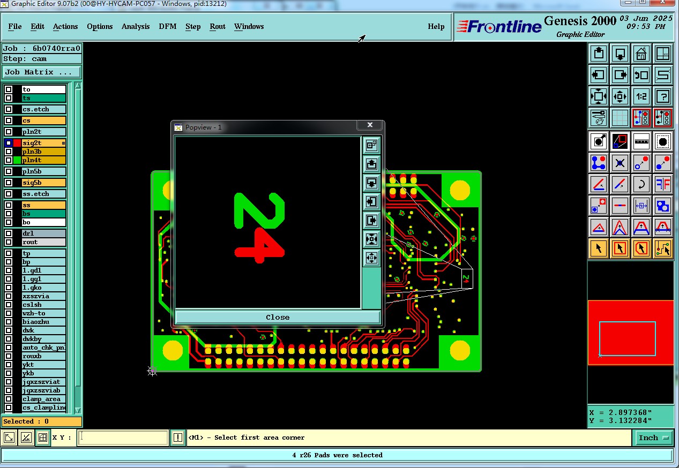Click the zoom out arrows icon
679x468 pixels.
[x=620, y=96]
